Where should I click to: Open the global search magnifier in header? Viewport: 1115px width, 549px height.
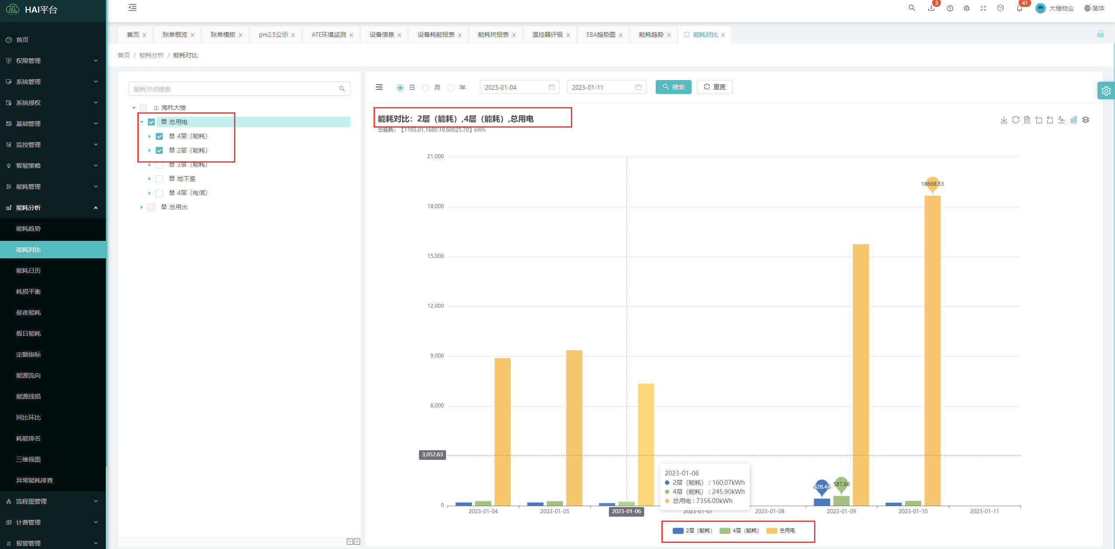(x=912, y=8)
